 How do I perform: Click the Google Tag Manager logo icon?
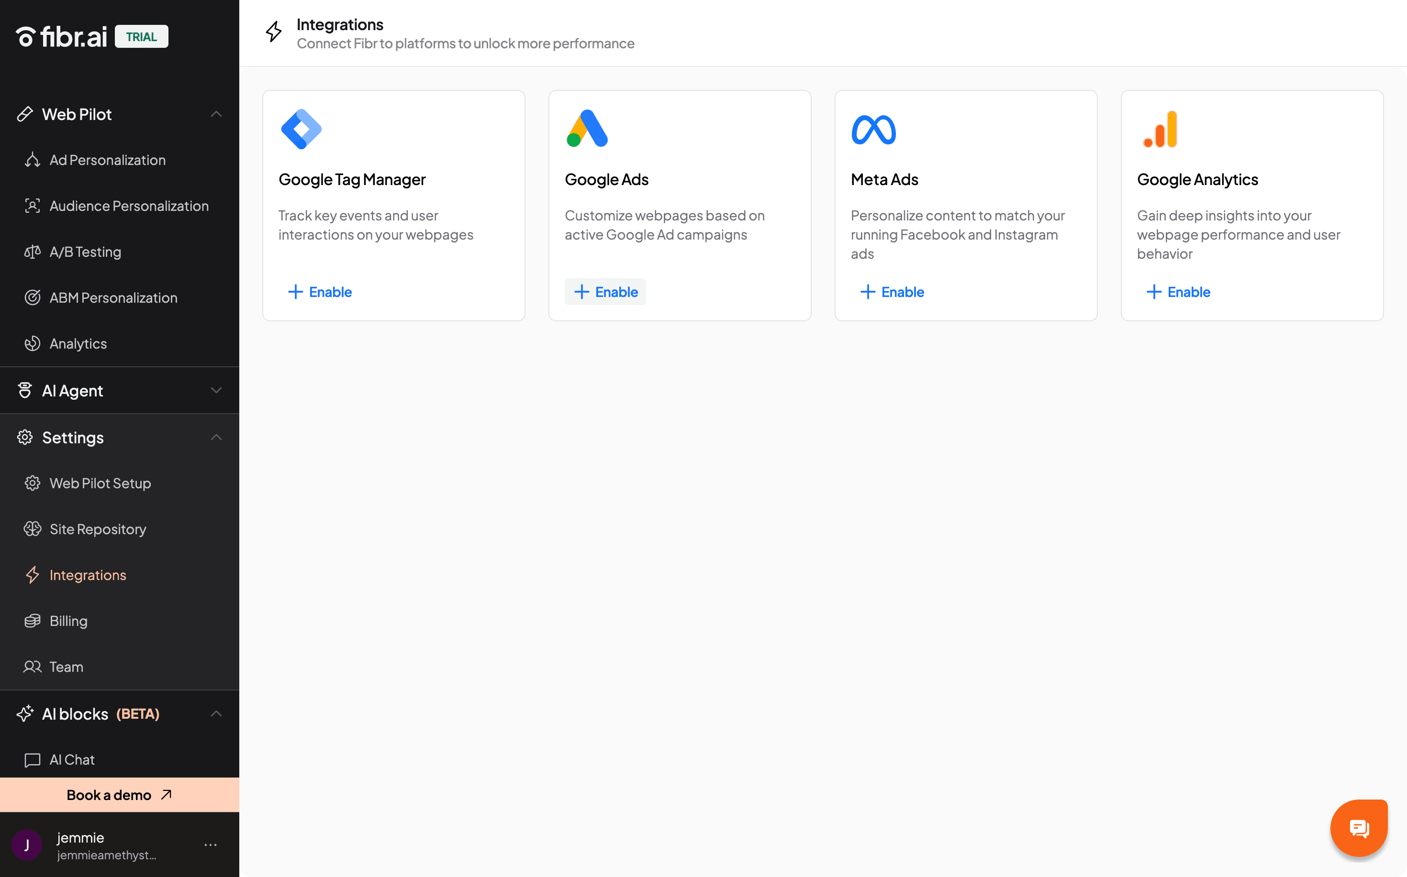coord(301,129)
